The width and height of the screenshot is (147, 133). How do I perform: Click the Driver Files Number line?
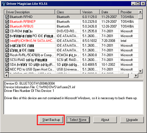[29, 91]
